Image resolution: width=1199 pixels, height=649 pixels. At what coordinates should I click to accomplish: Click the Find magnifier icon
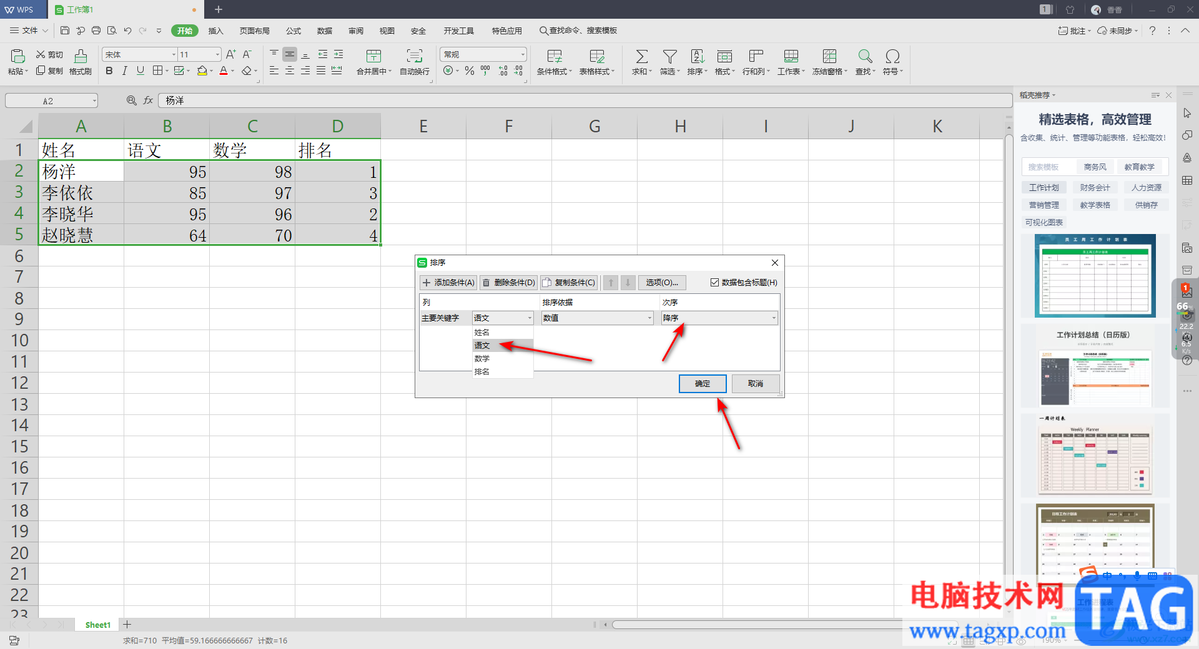(865, 56)
